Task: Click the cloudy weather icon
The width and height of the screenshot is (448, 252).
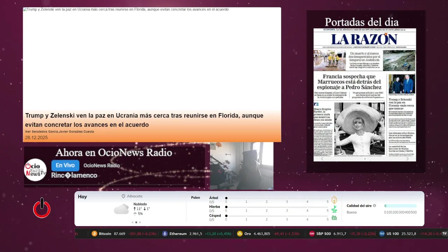Action: (x=121, y=209)
